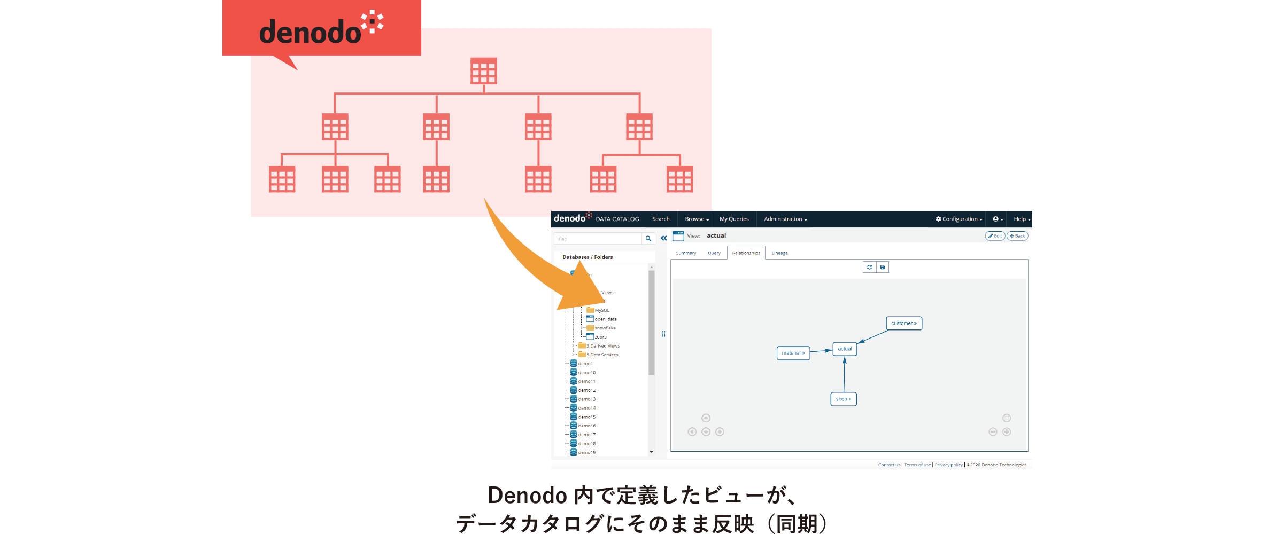This screenshot has height=534, width=1283.
Task: Select 'demo17' in the database tree
Action: pyautogui.click(x=586, y=435)
